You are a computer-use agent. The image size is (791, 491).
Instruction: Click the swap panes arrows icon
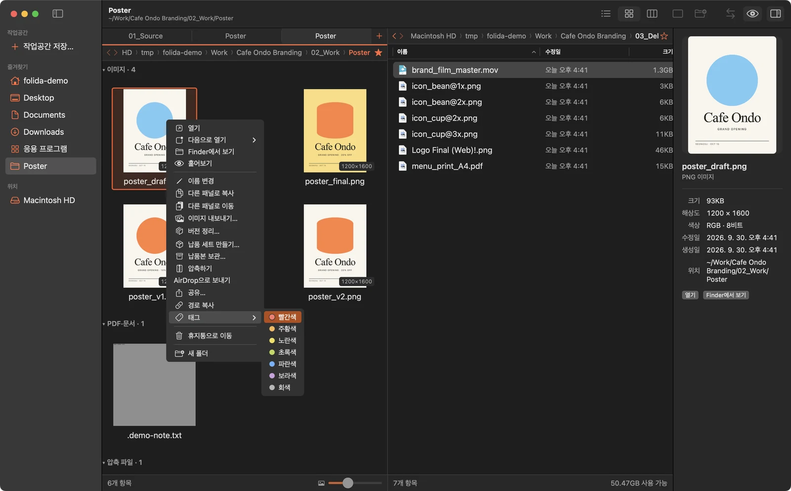730,14
